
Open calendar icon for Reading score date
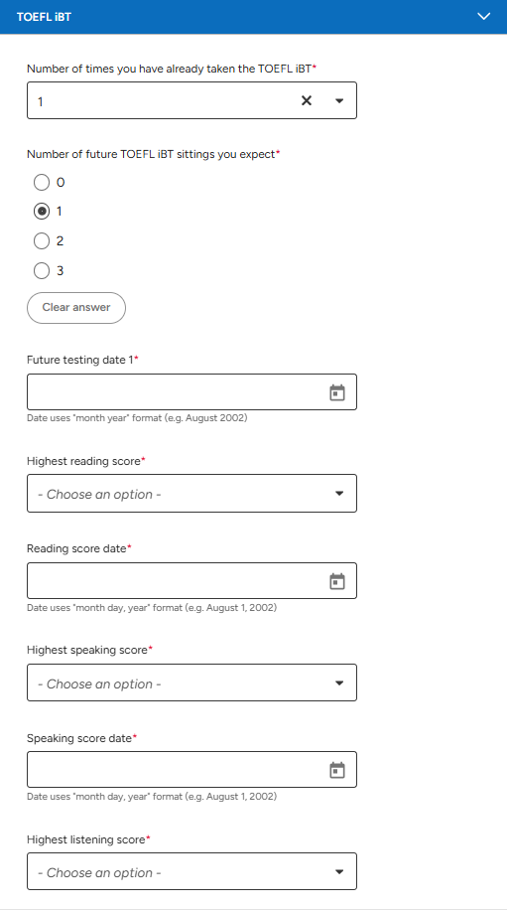337,581
